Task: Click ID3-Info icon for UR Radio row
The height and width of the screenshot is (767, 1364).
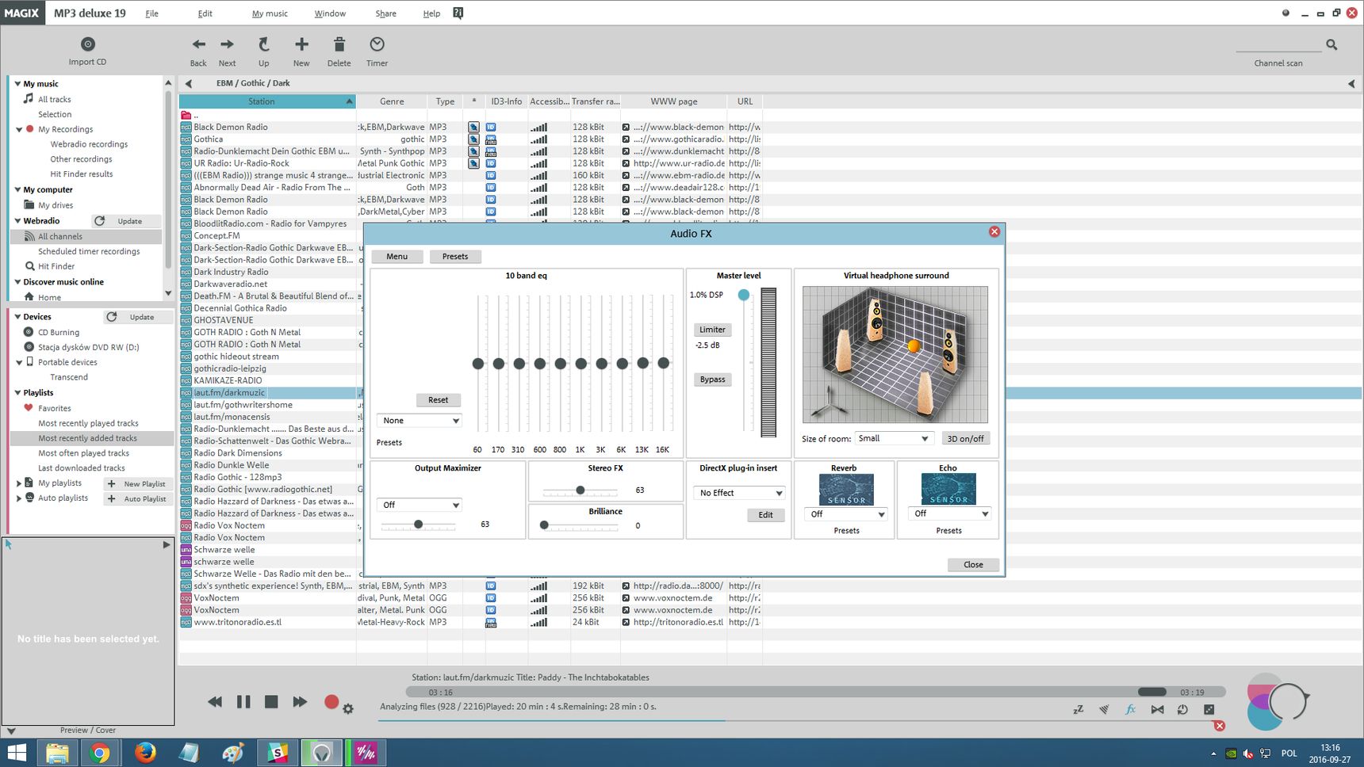Action: coord(491,163)
